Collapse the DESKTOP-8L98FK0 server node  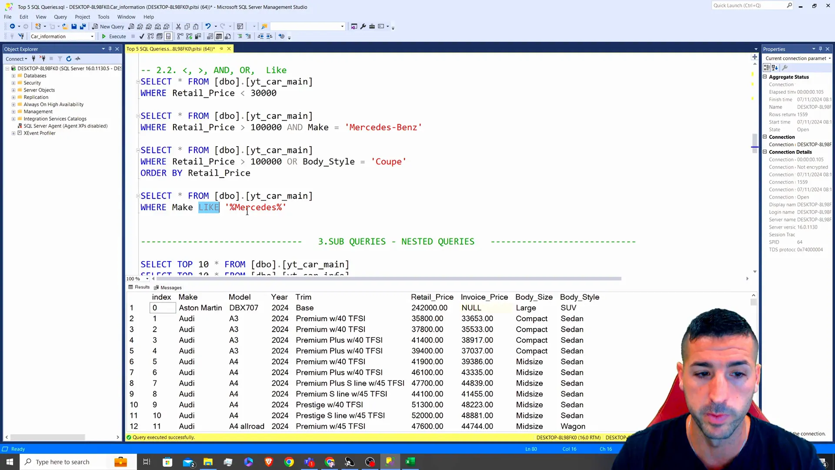(x=7, y=69)
